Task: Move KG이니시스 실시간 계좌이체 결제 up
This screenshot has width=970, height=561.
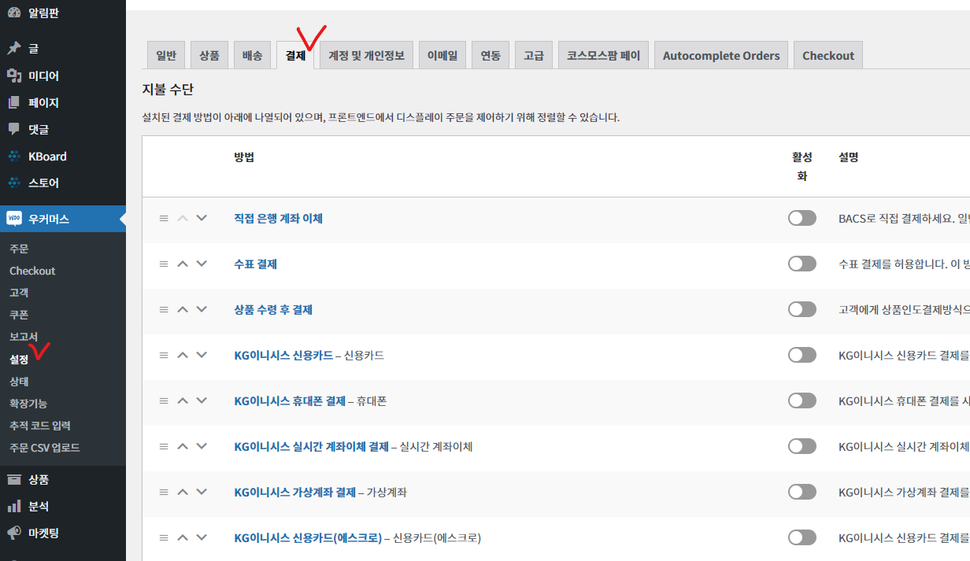Action: click(x=183, y=446)
